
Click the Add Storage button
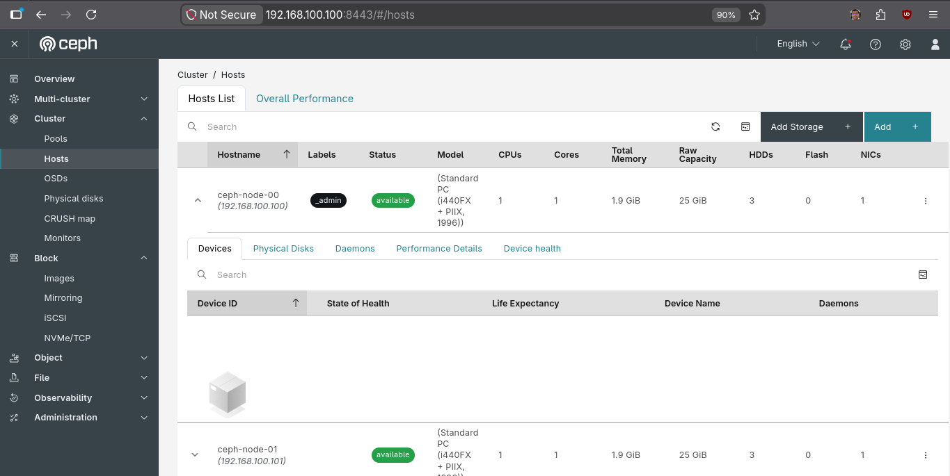click(812, 126)
